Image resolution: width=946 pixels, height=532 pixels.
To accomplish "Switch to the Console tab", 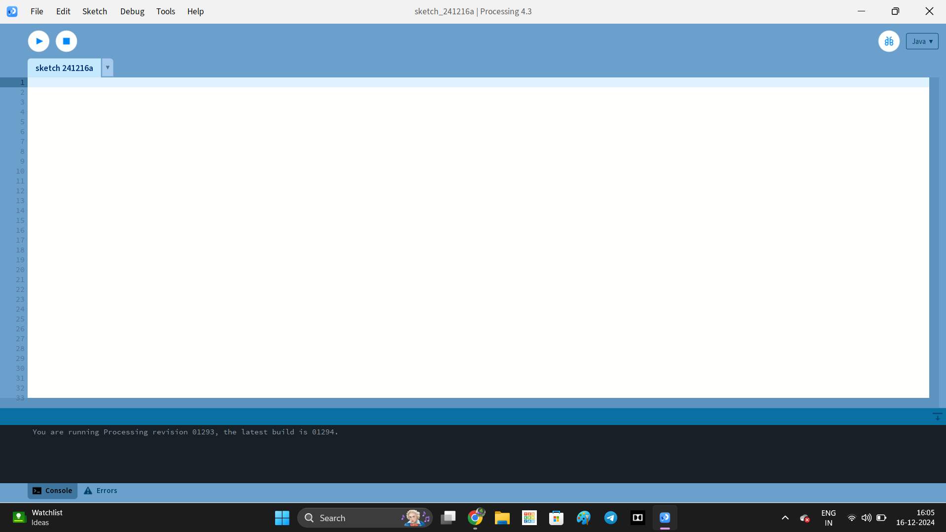I will [52, 491].
